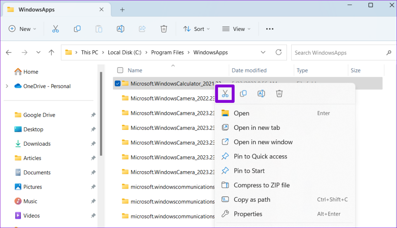Open Articles folder in sidebar
Screen dimensions: 397x228
pos(28,158)
